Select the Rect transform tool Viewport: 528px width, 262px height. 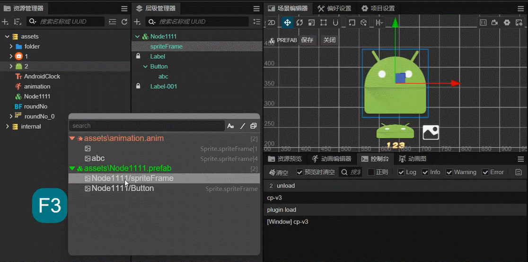[x=324, y=23]
